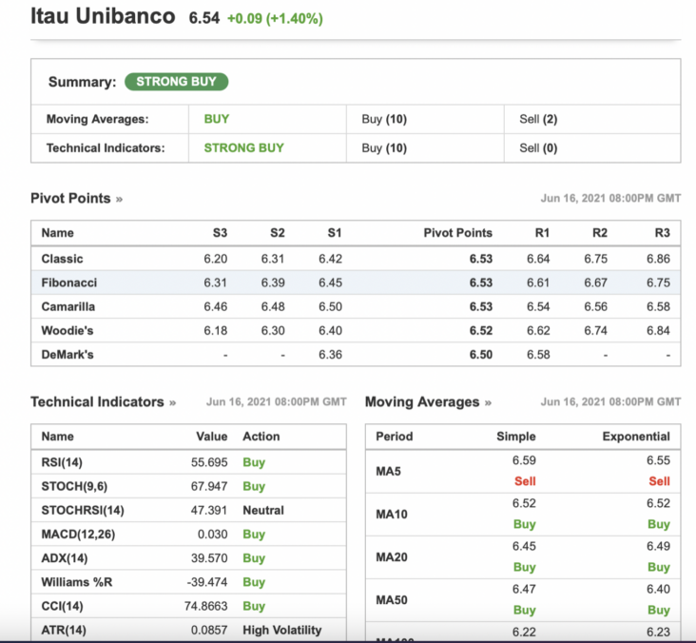Click the Itau Unibanco title

point(103,17)
